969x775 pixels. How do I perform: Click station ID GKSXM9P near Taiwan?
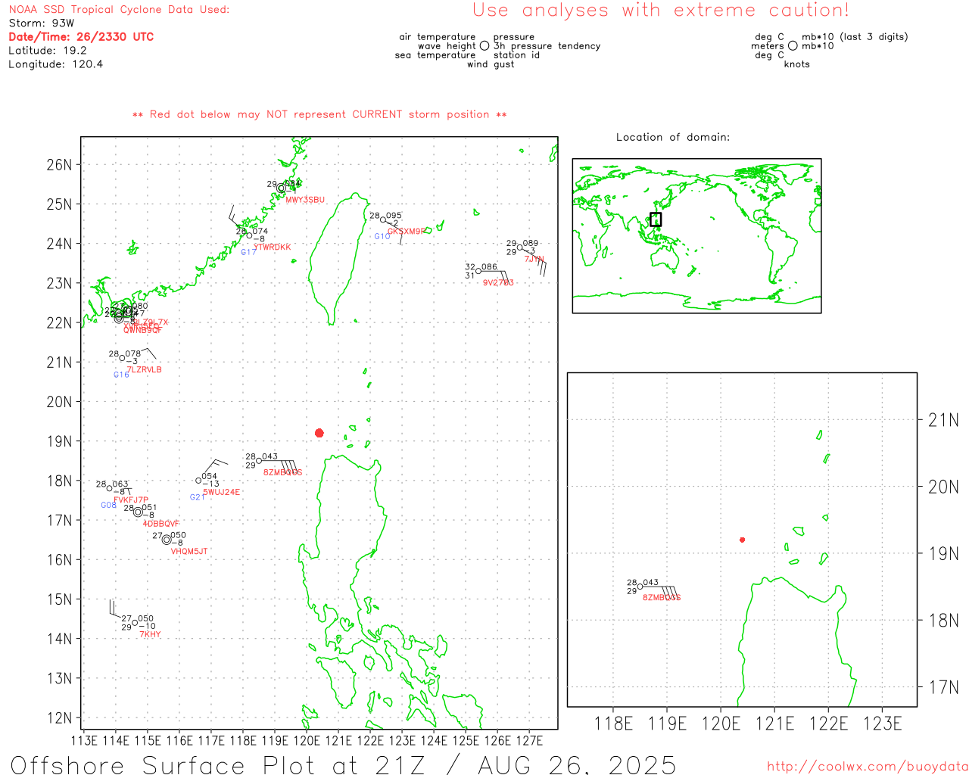[407, 232]
